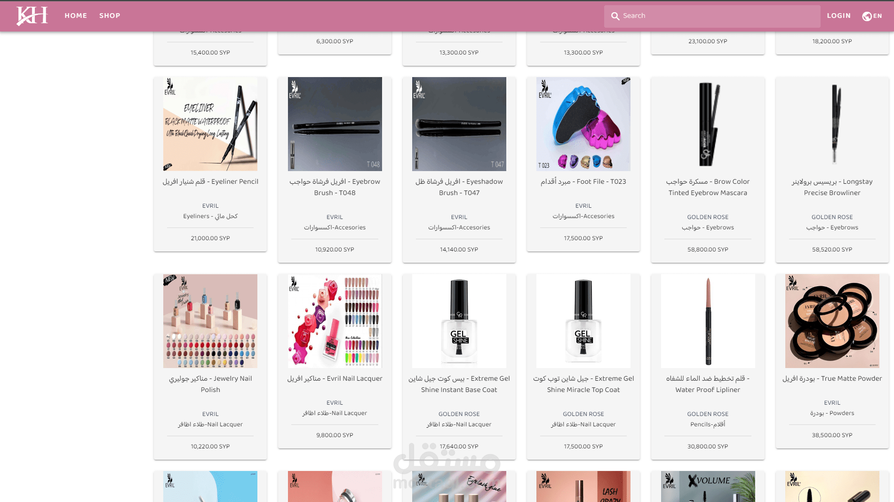The height and width of the screenshot is (502, 894).
Task: Click the search magnifier icon
Action: point(615,16)
